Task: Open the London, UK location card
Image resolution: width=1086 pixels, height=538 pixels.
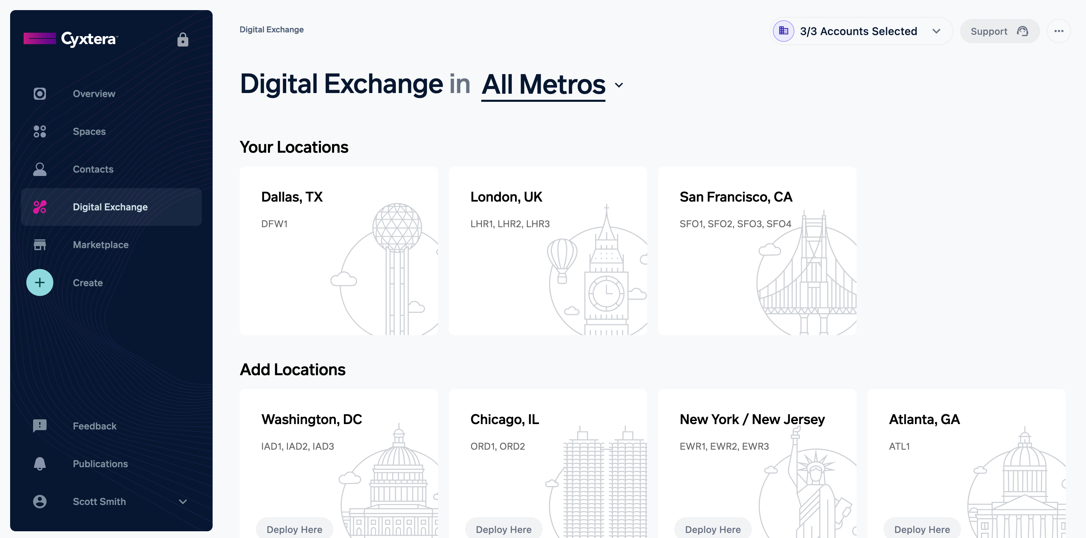Action: tap(548, 250)
